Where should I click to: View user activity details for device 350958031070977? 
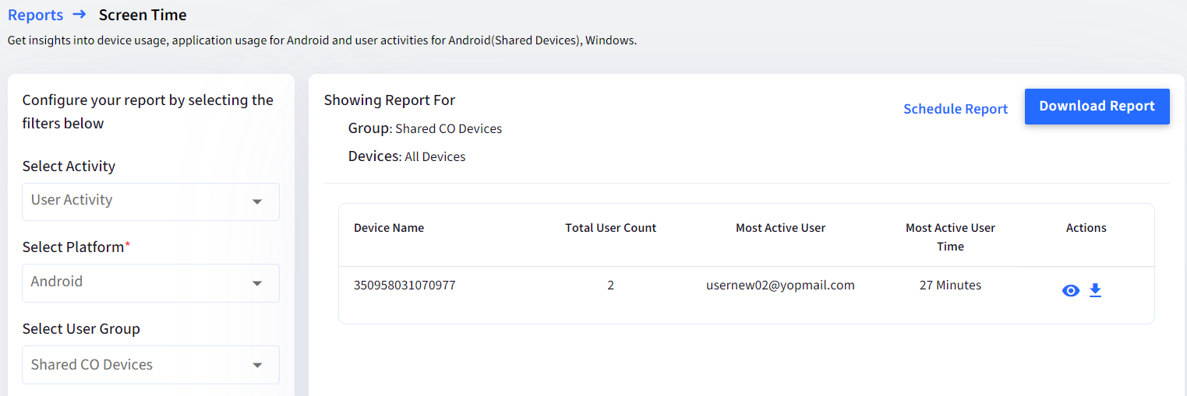click(x=1071, y=291)
